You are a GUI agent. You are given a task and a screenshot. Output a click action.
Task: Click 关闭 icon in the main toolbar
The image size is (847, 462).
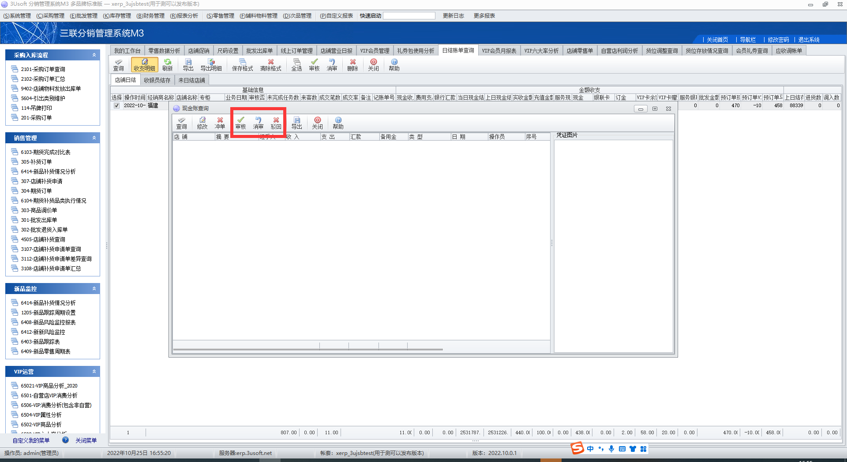[373, 65]
